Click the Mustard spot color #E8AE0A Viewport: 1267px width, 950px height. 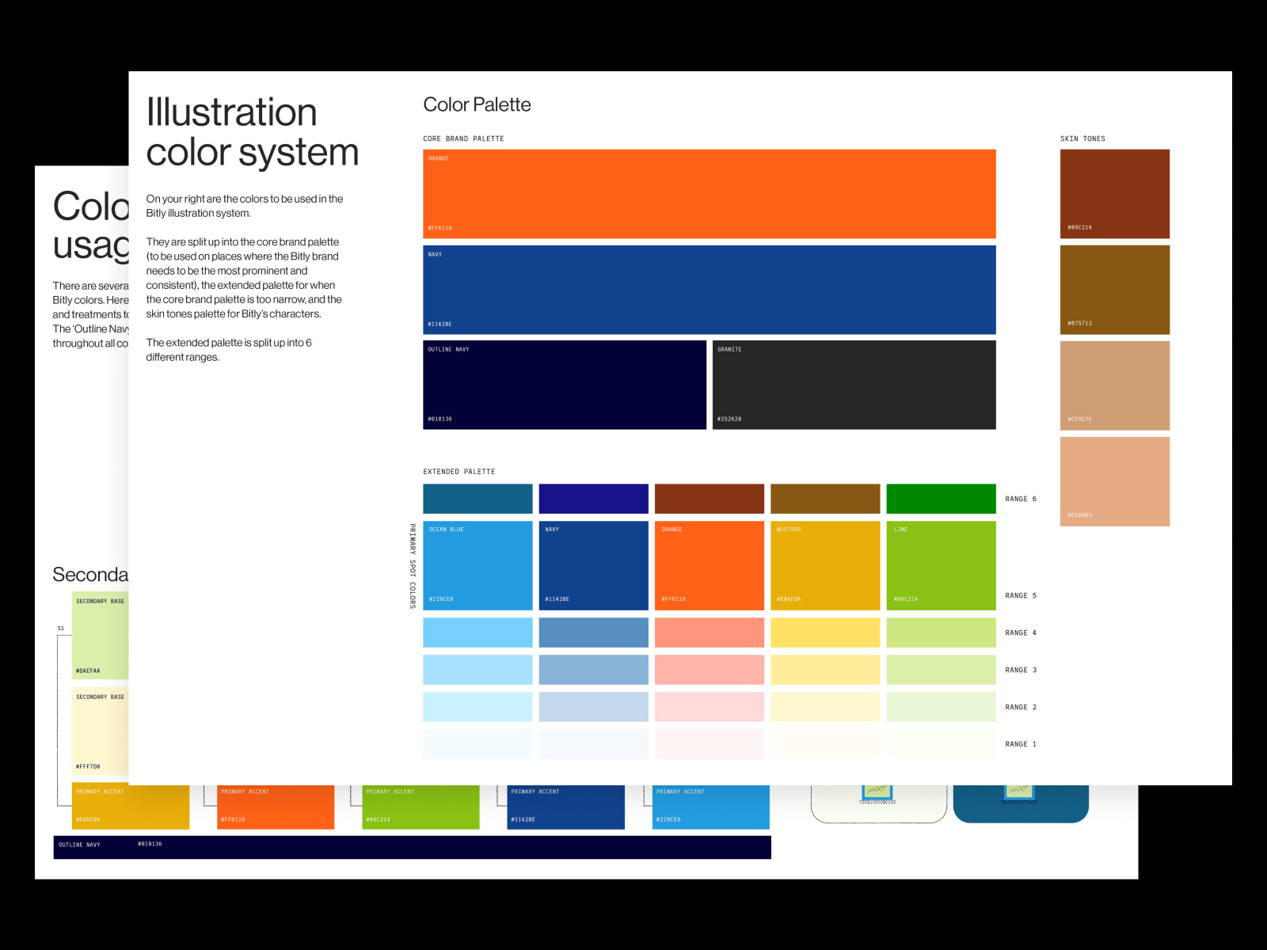pyautogui.click(x=826, y=564)
